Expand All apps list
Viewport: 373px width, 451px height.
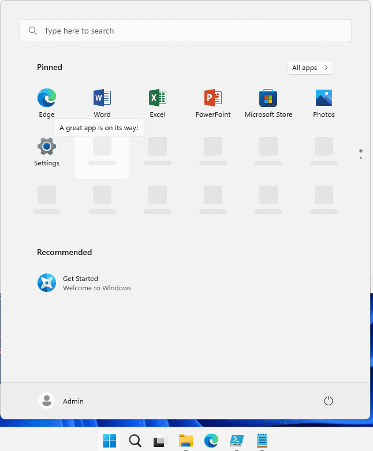point(310,68)
